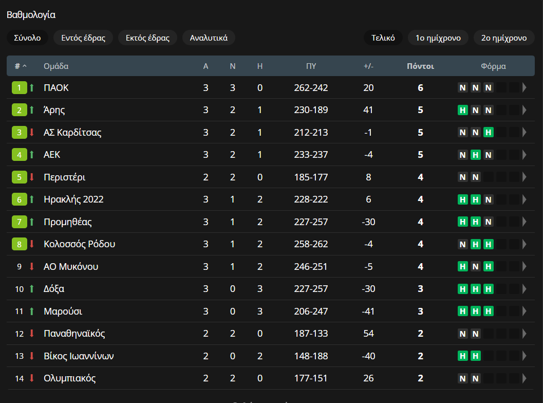Click the first H badge for Βίκος Ιωαννίνων
Image resolution: width=543 pixels, height=403 pixels.
point(463,356)
